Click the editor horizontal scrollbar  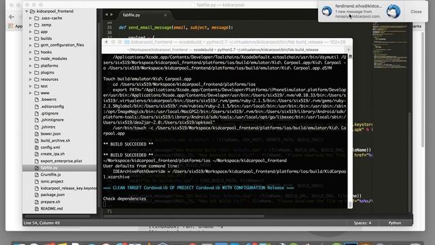[184, 216]
